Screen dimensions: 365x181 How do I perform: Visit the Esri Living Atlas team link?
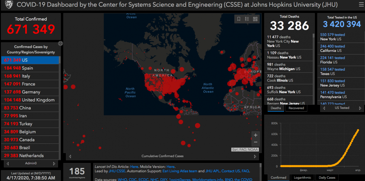click(180, 171)
